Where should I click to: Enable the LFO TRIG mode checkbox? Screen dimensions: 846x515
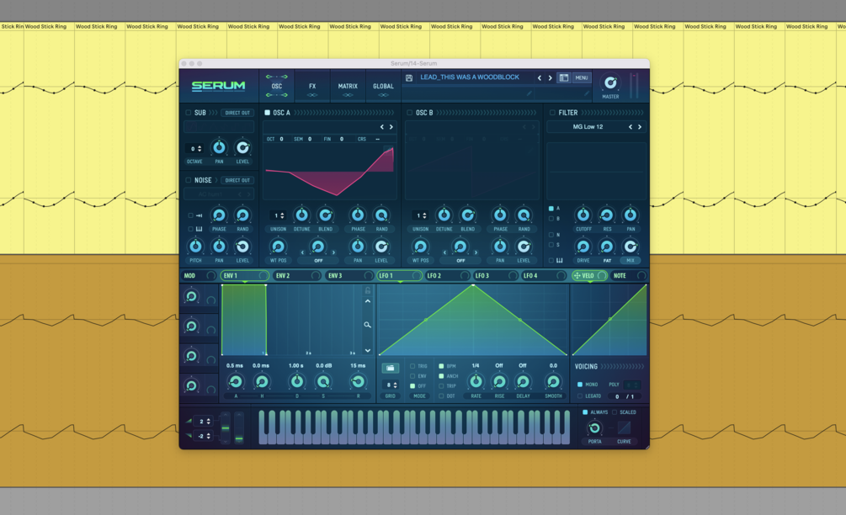(412, 366)
